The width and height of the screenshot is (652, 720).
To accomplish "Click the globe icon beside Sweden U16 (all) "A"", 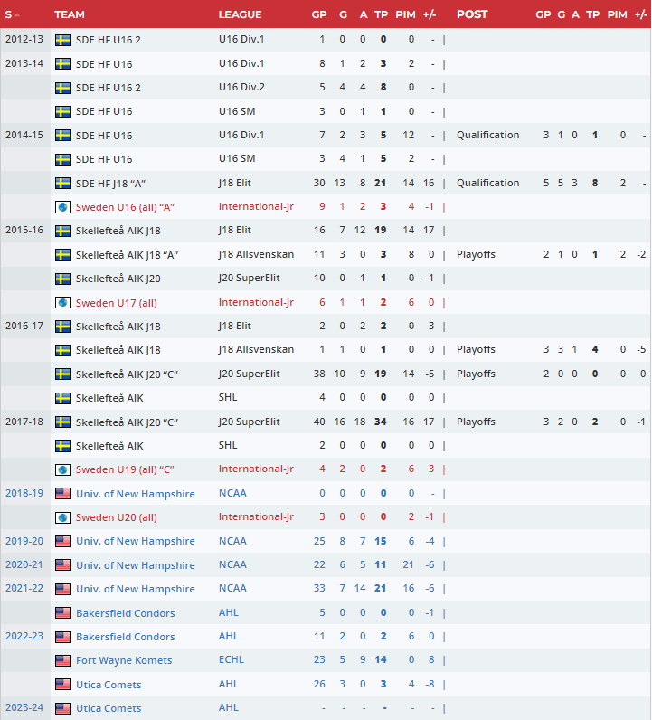I will (x=63, y=207).
